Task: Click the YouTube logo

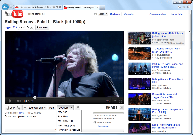Action: (14, 14)
